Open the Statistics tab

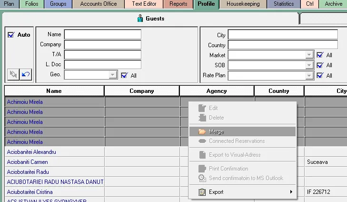pos(284,4)
